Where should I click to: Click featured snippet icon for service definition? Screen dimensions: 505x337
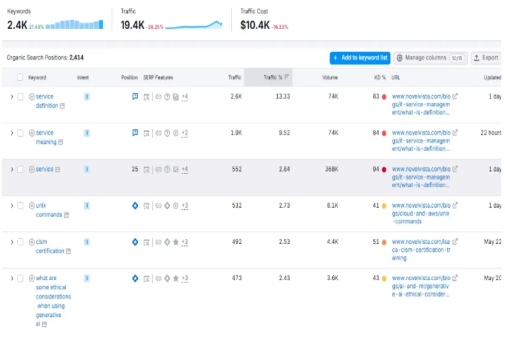pos(135,97)
